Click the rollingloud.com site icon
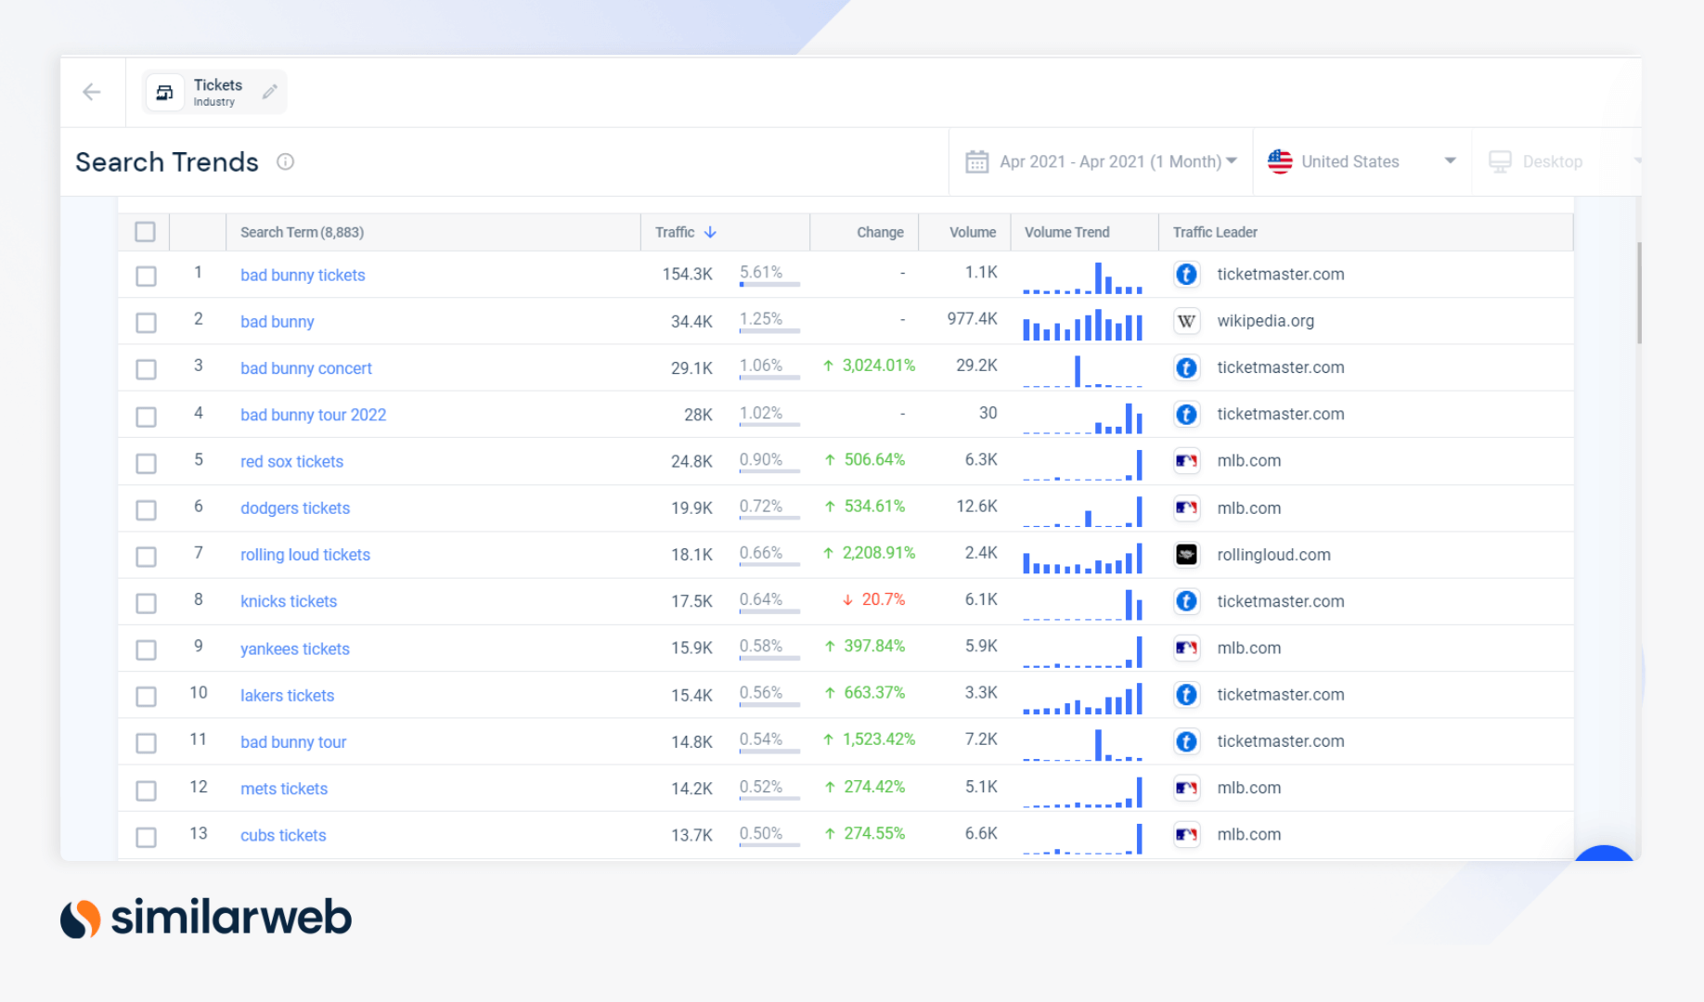1704x1002 pixels. (1186, 555)
